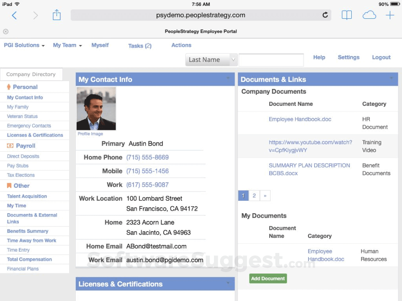Screen dimensions: 402x301
Task: Dismiss via the circled X icon
Action: point(5,31)
